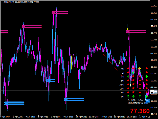158x119 pixels.
Task: Click the 1M row TS/KS green up arrow
Action: (x=140, y=96)
